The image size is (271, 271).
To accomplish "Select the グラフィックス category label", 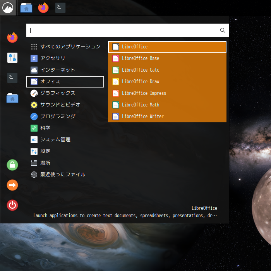I will pyautogui.click(x=58, y=93).
